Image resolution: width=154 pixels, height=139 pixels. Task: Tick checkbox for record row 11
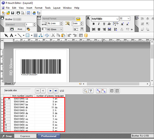click(2, 128)
